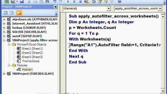Run the macro with green play icon
The height and width of the screenshot is (94, 167).
point(68,2)
